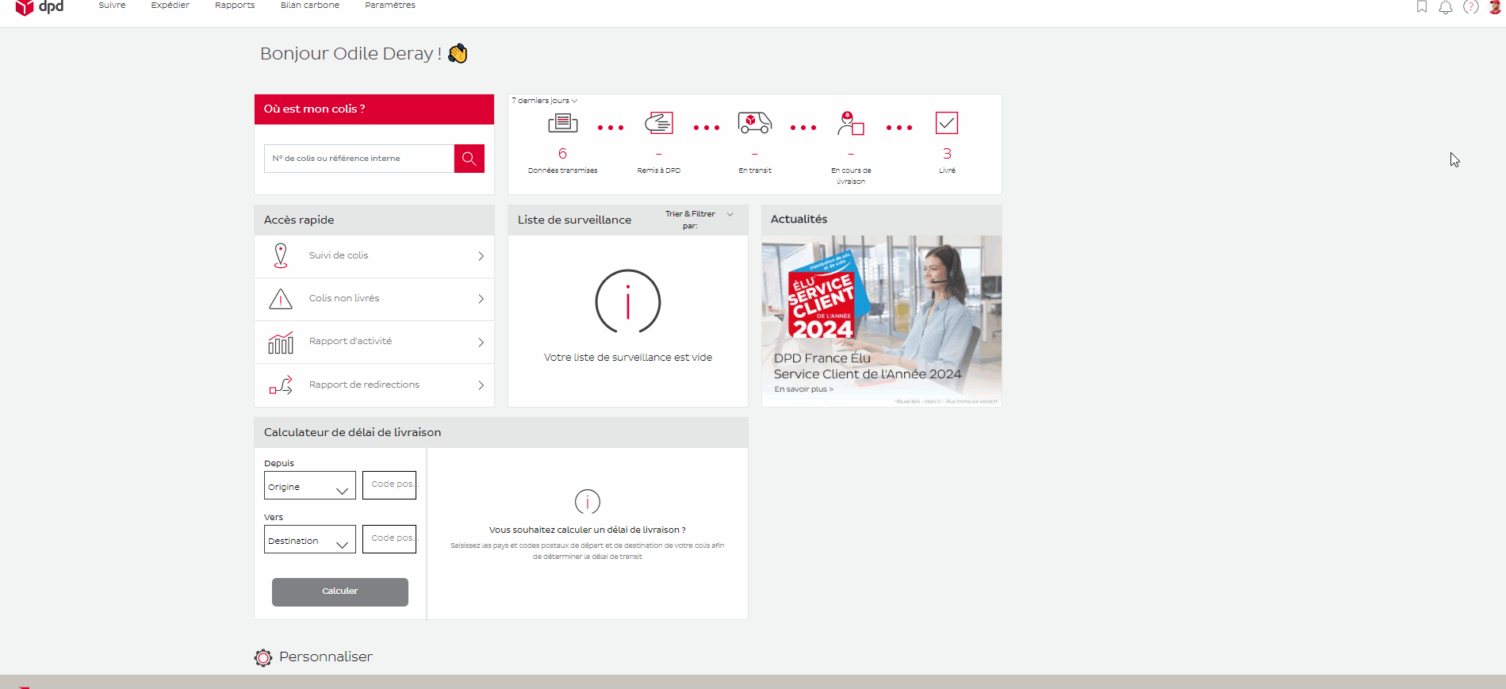This screenshot has height=689, width=1506.
Task: Click the Personnaliser gear icon
Action: [263, 657]
